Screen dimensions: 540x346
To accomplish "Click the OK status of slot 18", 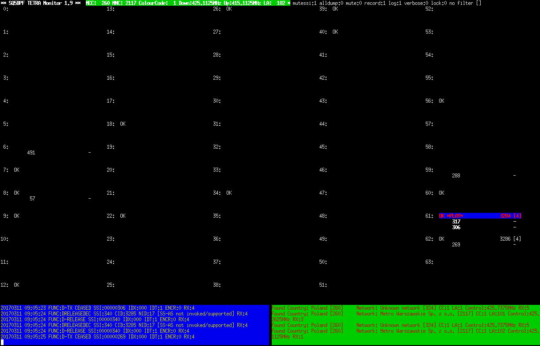I will tap(123, 124).
